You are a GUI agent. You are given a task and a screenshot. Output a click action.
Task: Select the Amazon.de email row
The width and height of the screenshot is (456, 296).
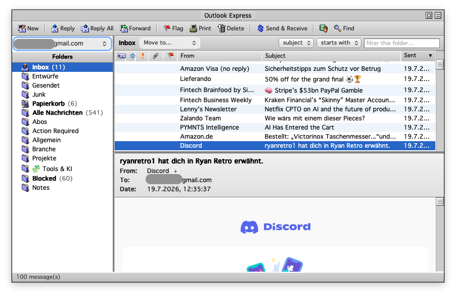(x=275, y=137)
